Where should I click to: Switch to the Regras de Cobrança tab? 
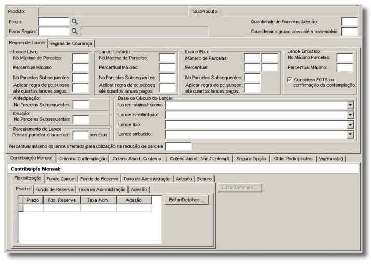tap(70, 43)
